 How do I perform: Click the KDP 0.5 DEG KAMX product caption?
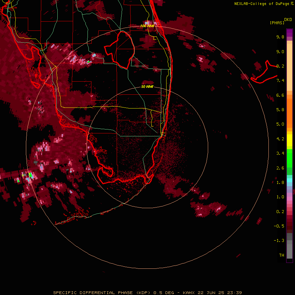[x=147, y=293]
